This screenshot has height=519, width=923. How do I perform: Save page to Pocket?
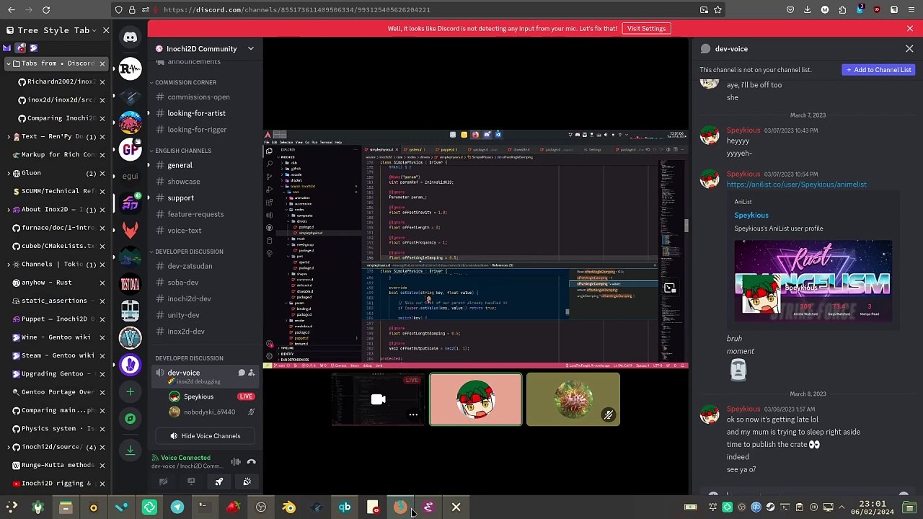pyautogui.click(x=790, y=10)
